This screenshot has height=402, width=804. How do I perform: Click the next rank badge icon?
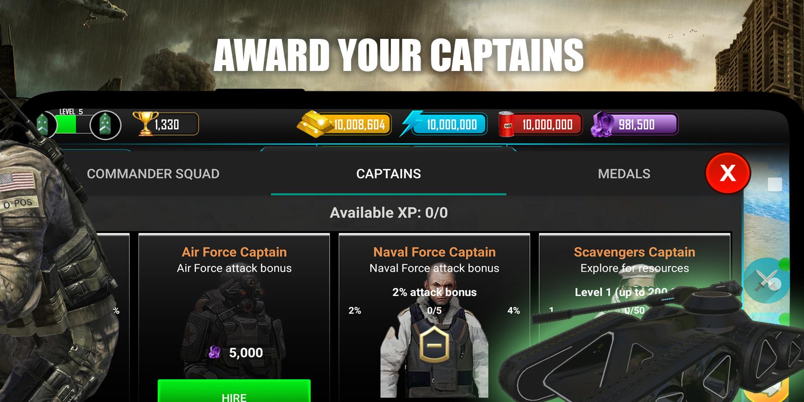105,125
